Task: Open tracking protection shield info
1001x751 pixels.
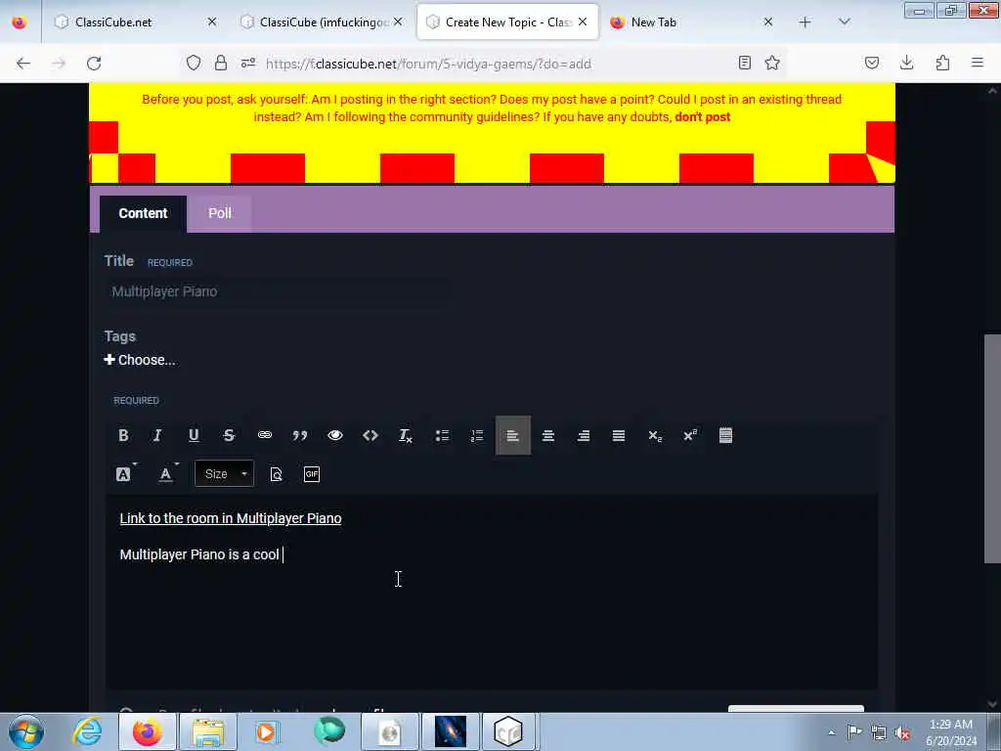Action: pos(194,63)
